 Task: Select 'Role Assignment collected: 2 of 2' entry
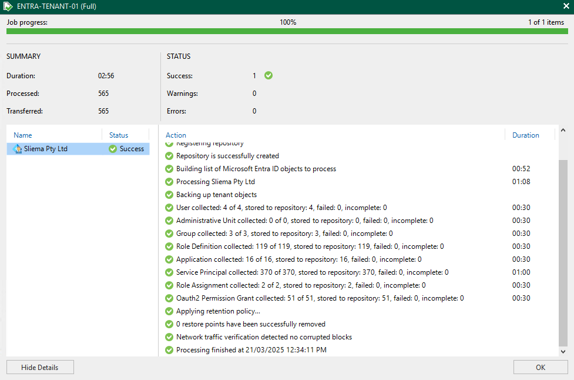click(x=301, y=285)
